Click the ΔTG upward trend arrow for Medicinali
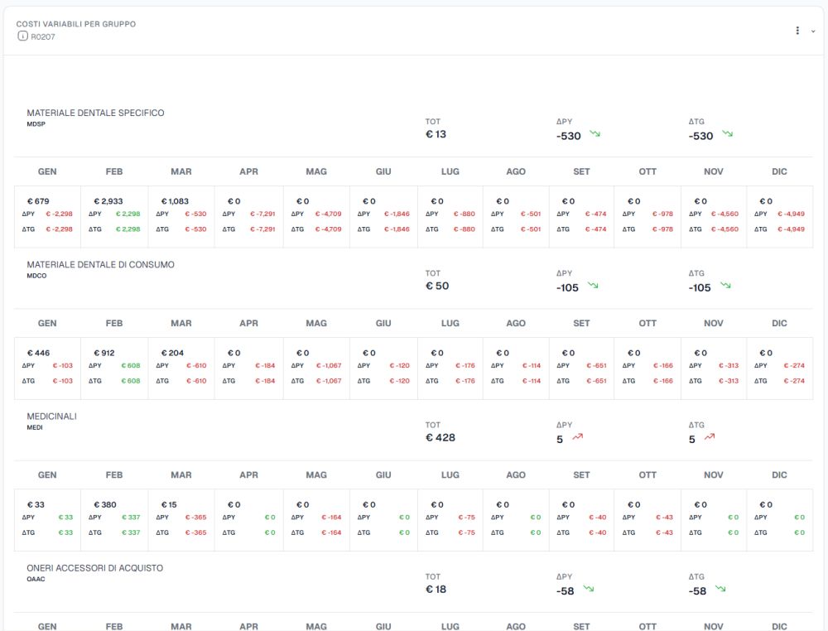This screenshot has width=828, height=631. (x=710, y=436)
